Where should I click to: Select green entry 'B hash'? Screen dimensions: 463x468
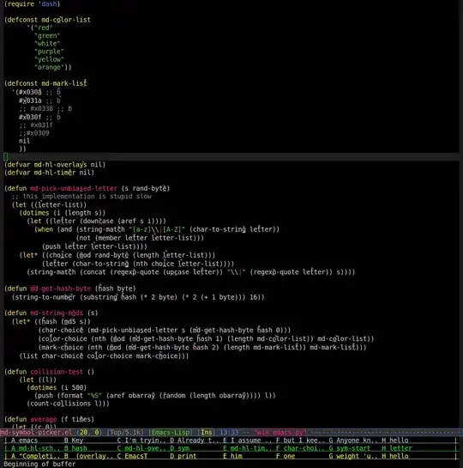[x=75, y=448]
